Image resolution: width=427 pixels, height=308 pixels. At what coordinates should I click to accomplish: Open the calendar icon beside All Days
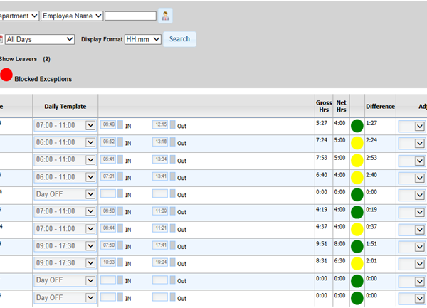click(1, 39)
